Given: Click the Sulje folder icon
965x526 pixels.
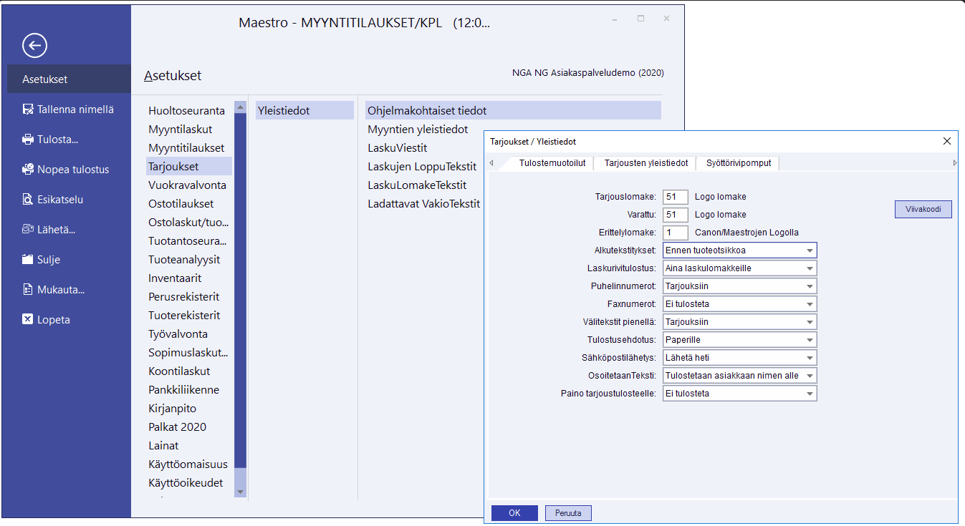Looking at the screenshot, I should (x=28, y=260).
